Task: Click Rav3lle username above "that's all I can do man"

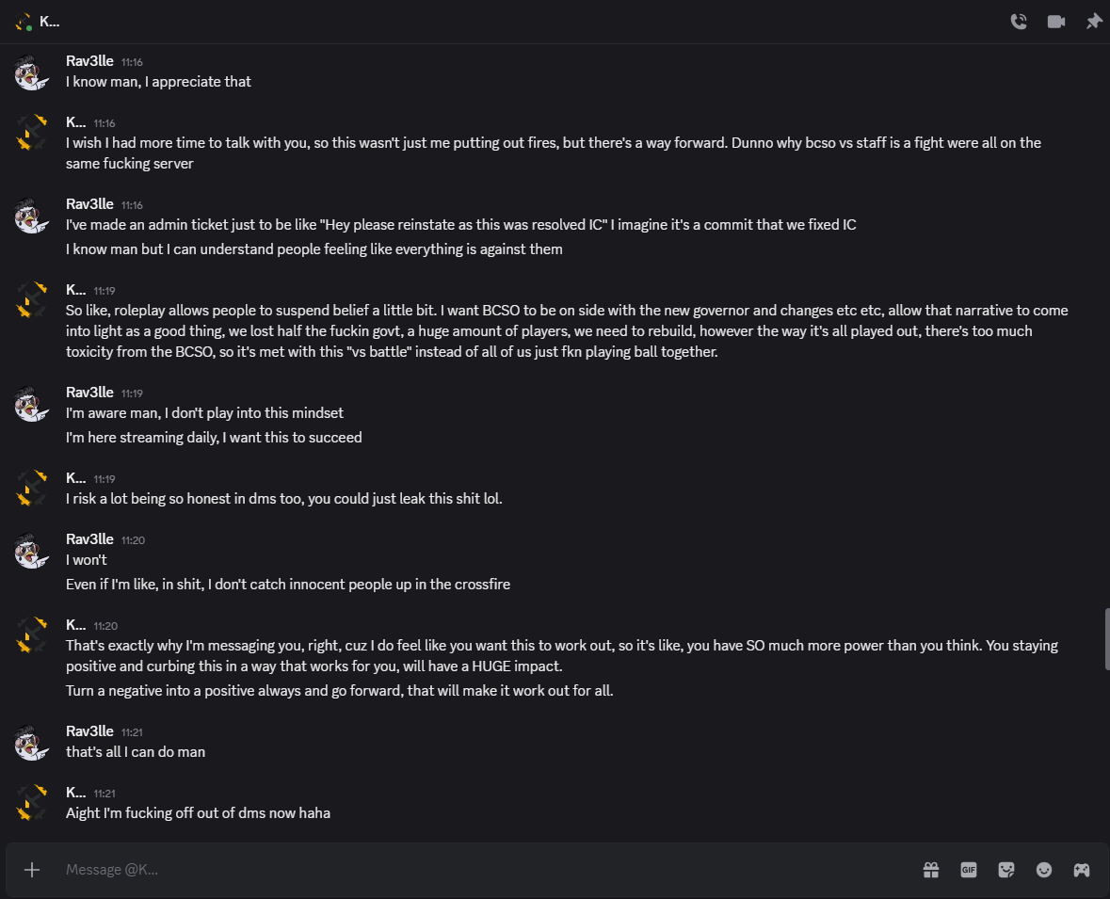Action: point(89,731)
